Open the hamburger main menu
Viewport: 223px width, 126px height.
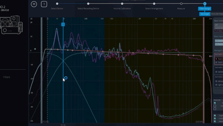pos(34,4)
